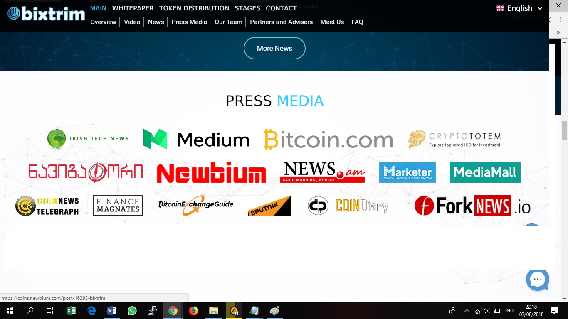This screenshot has height=319, width=568.
Task: Open WhatsApp from the taskbar
Action: click(132, 311)
